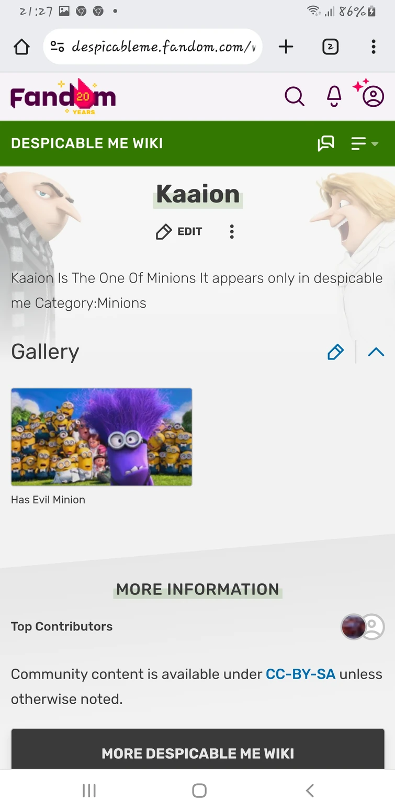View the top contributor avatar
Screen dimensions: 395x812
tap(354, 627)
